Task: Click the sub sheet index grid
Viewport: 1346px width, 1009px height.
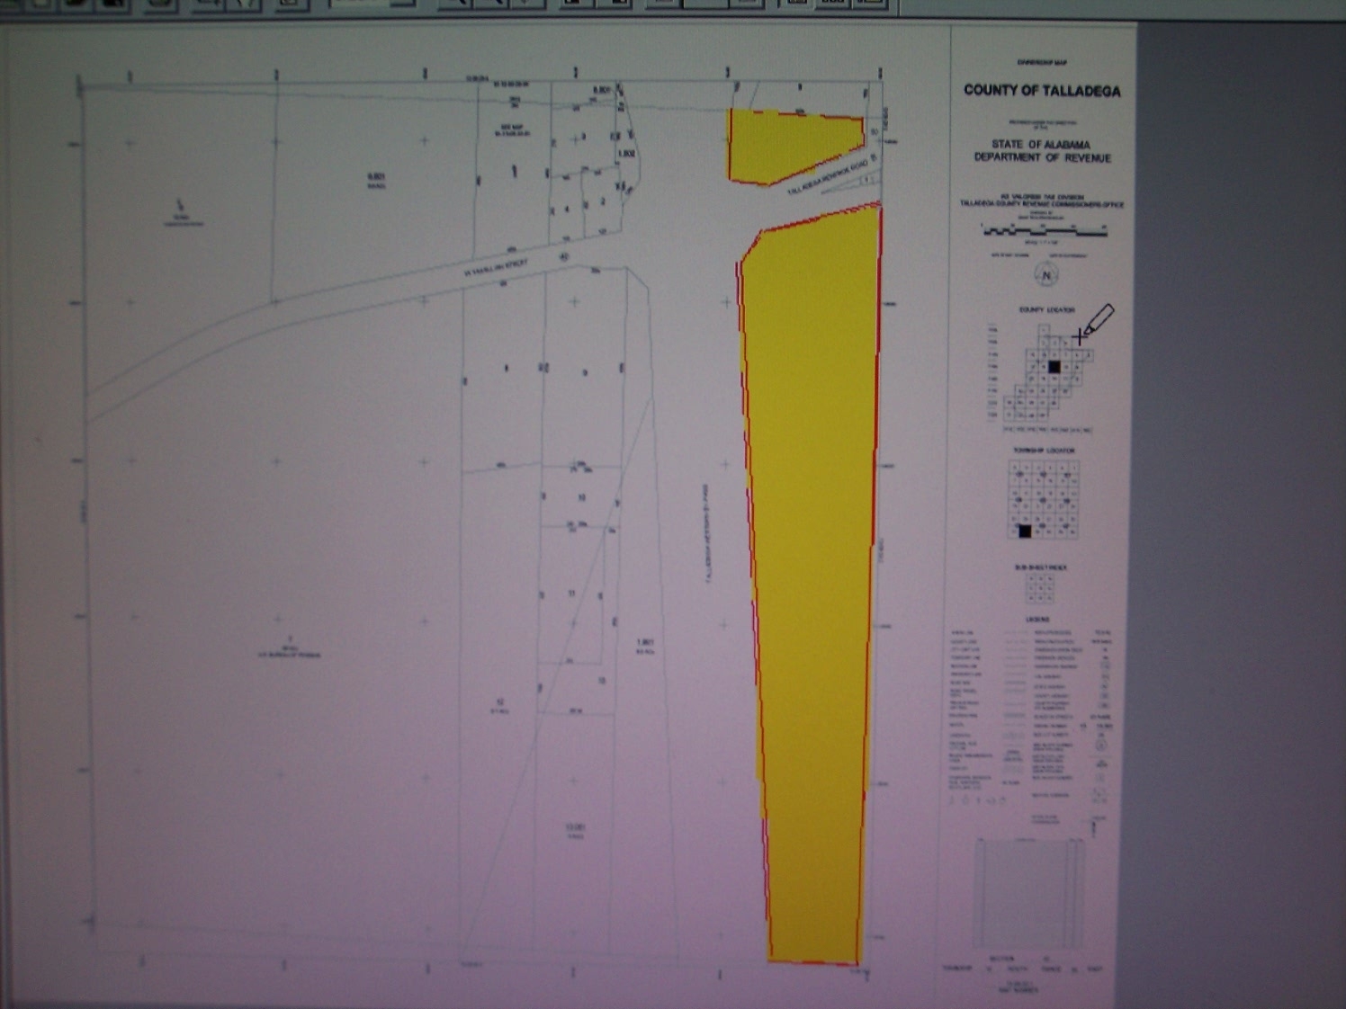Action: pos(1040,589)
